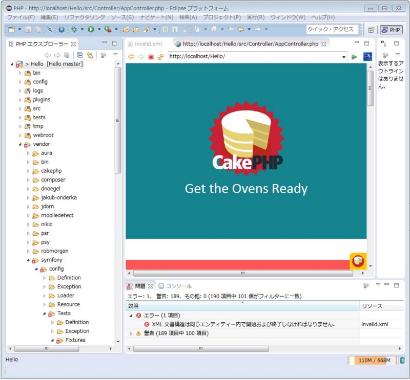The height and width of the screenshot is (380, 410).
Task: Click Collapse All icon in PHP Explorer
Action: coord(80,55)
